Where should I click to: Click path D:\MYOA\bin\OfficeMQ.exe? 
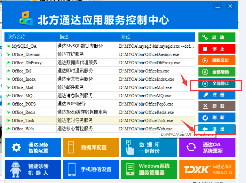tap(145, 96)
